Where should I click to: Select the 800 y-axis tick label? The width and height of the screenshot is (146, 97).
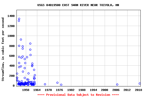point(12,46)
